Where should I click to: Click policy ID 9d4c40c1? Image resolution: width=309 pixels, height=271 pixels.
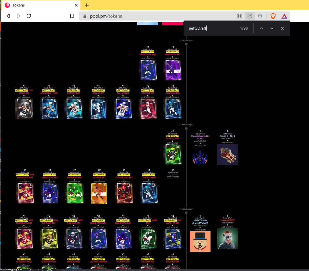click(x=227, y=218)
